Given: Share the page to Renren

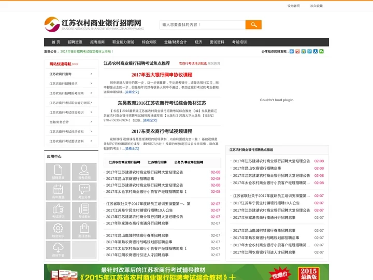Looking at the screenshot, I should (x=315, y=51).
